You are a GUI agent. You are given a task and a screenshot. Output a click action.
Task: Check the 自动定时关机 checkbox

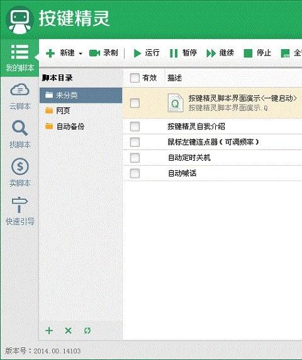[x=135, y=158]
